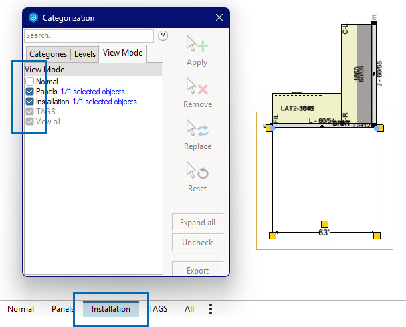Focus the Search input field

(x=89, y=35)
